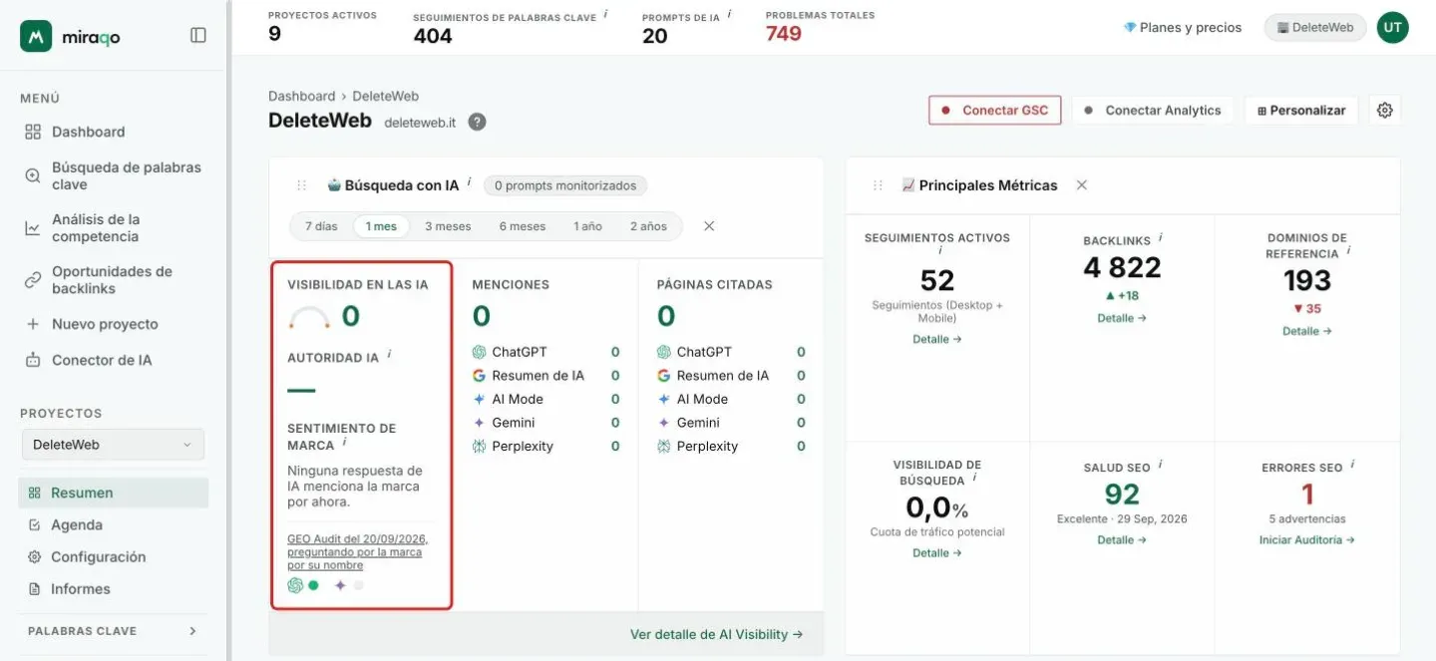Open settings gear icon
Image resolution: width=1436 pixels, height=661 pixels.
1384,111
